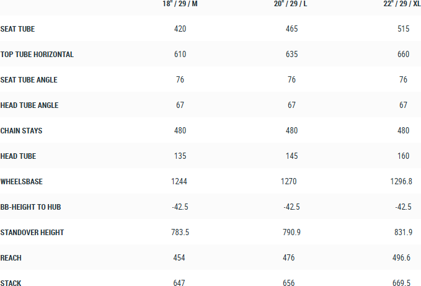Select the CHAIN STAYS row label
Screen dimensions: 421x286
point(22,131)
